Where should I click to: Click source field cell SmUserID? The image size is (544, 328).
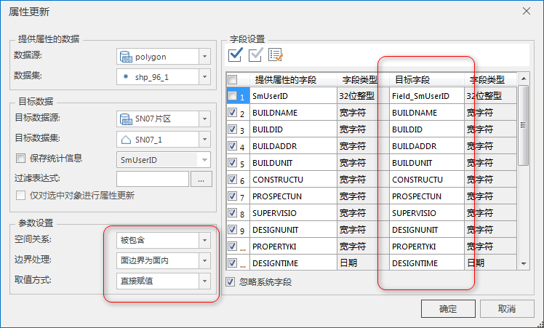click(294, 96)
